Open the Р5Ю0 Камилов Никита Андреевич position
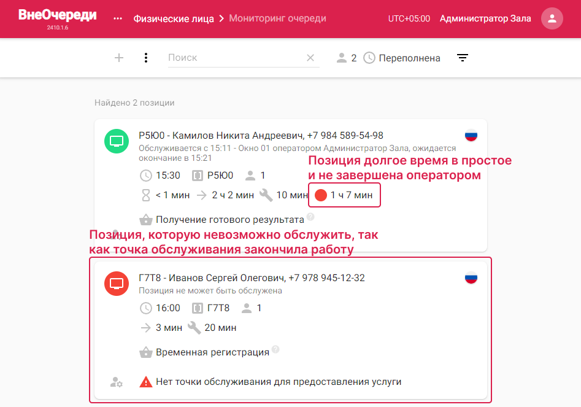This screenshot has width=581, height=407. click(x=261, y=135)
